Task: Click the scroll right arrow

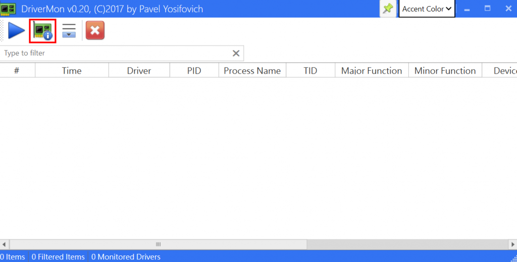Action: coord(513,244)
